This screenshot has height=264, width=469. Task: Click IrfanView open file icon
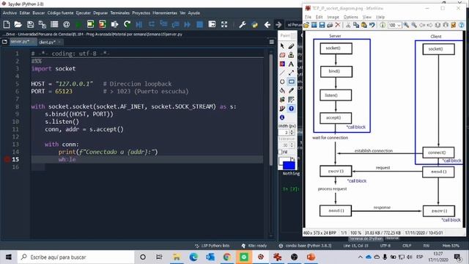point(306,25)
